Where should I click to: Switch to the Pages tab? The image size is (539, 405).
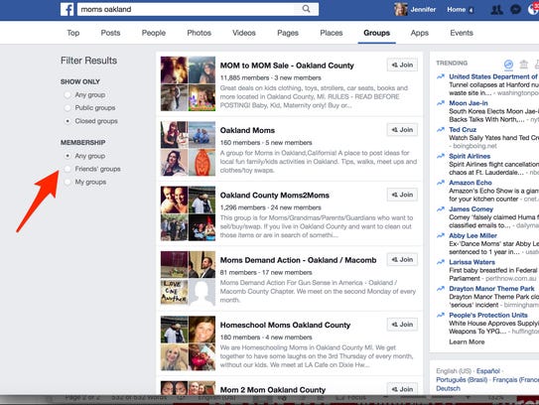(x=288, y=33)
